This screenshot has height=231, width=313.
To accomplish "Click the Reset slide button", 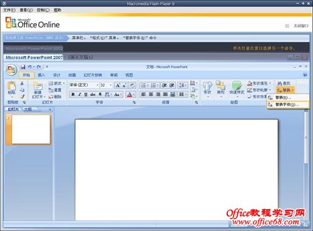I will [x=55, y=90].
